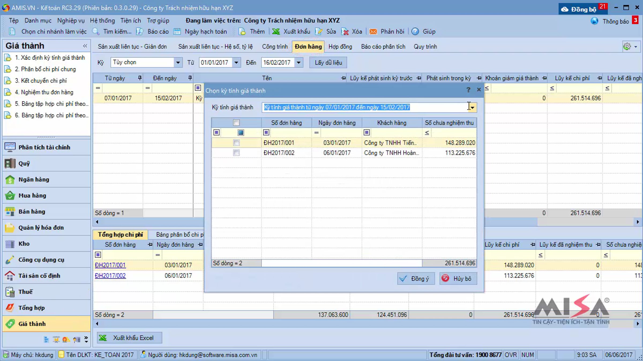The image size is (643, 361).
Task: Open the Kho module icon
Action: coord(10,244)
